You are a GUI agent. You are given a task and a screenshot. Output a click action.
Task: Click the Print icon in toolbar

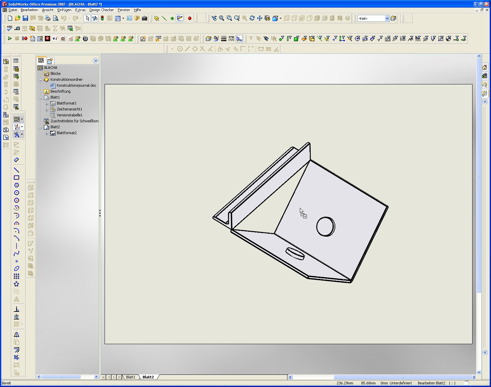tap(48, 18)
